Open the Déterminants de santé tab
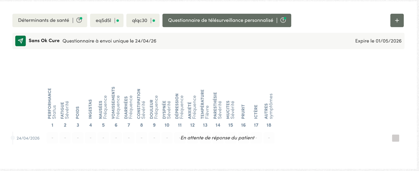The height and width of the screenshot is (171, 419). 50,20
